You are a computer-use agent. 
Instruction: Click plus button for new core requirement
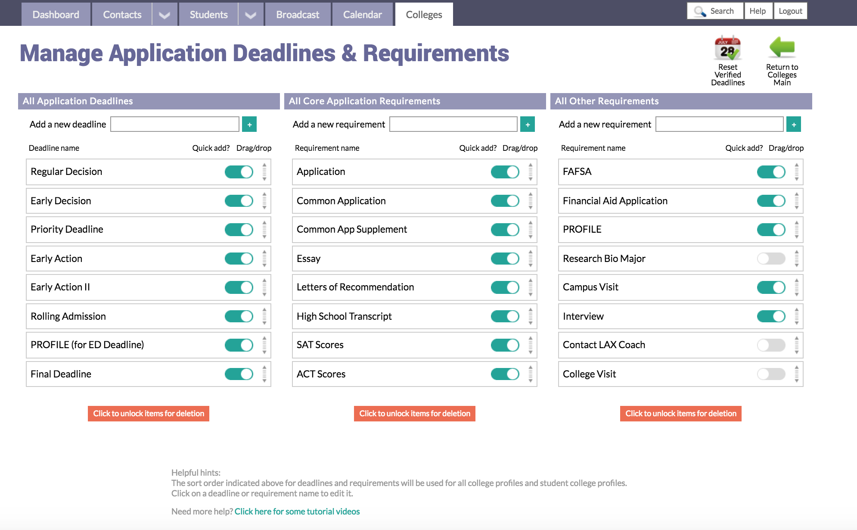pos(528,124)
